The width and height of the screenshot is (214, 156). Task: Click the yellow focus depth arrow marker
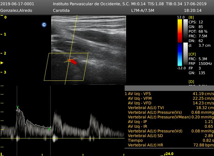(2, 63)
